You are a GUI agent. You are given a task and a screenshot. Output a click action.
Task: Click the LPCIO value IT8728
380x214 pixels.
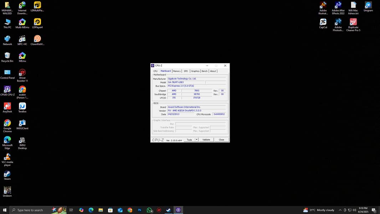tap(196, 98)
